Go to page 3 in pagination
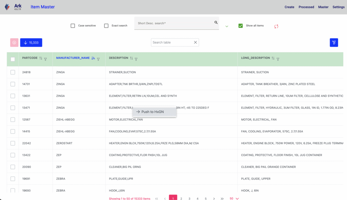Screen dimensions: 347x200 click(x=189, y=198)
